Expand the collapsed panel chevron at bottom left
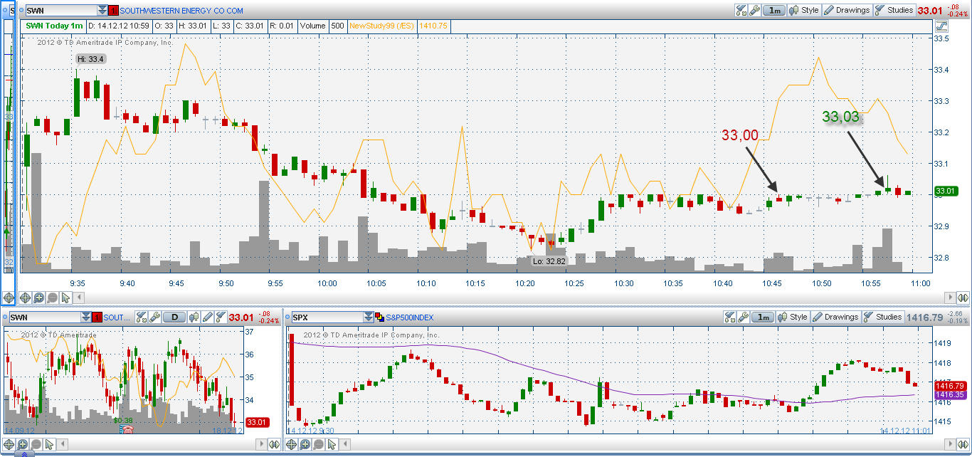972x457 pixels. pyautogui.click(x=23, y=454)
